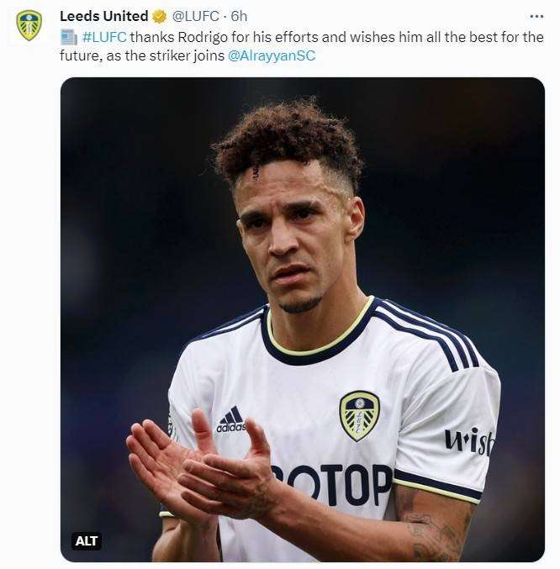This screenshot has height=569, width=560.
Task: Click the @LUFC handle
Action: [x=197, y=17]
